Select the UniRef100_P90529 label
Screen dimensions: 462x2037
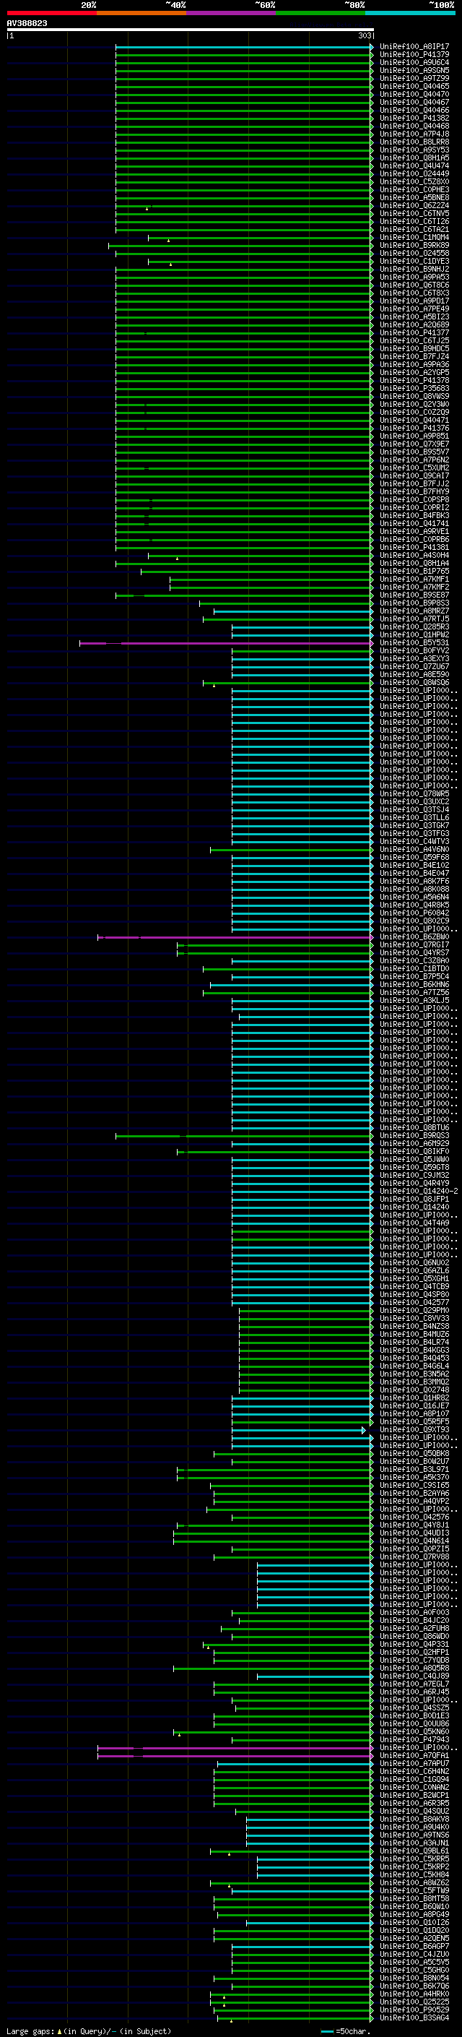414,2010
